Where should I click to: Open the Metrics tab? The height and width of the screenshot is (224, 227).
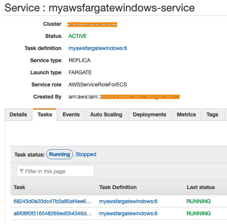[186, 114]
